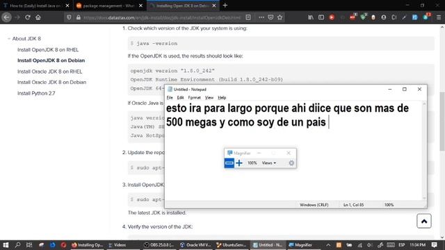This screenshot has height=250, width=445.
Task: Zoom out with Magnifier minus button
Action: (x=229, y=163)
